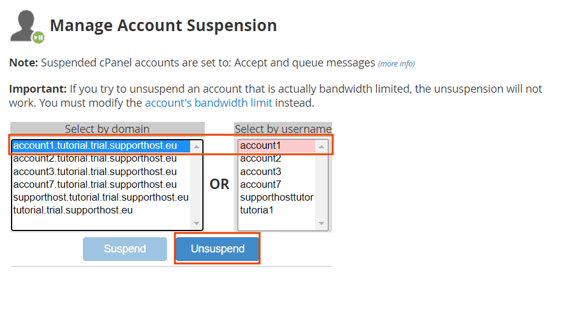
Task: Select username account3
Action: pos(261,171)
